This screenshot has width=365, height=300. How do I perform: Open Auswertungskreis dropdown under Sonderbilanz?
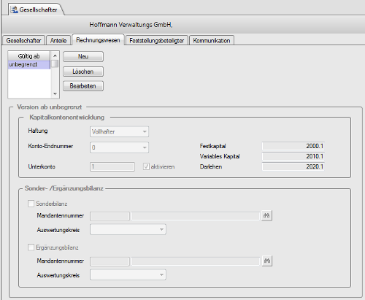(128, 229)
